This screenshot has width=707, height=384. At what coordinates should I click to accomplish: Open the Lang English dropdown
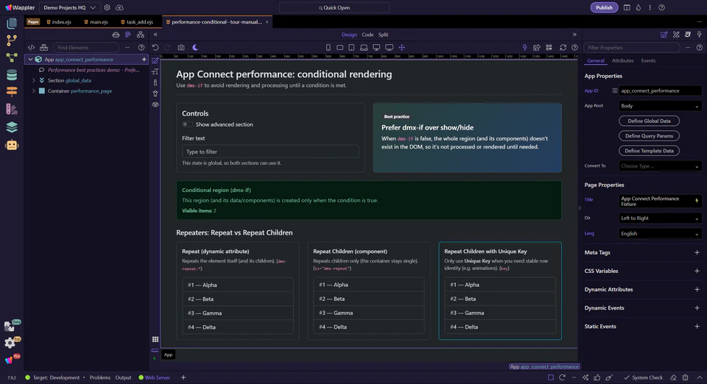(x=660, y=234)
